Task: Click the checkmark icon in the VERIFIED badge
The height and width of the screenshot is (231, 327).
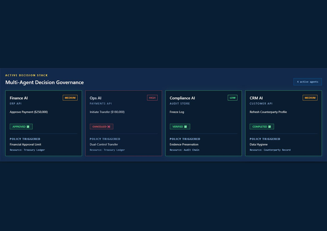Action: 185,127
